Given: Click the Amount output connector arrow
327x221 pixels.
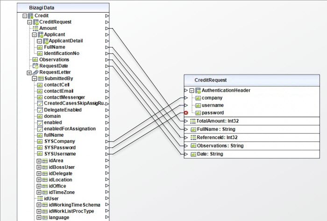Looking at the screenshot, I should tap(107, 28).
